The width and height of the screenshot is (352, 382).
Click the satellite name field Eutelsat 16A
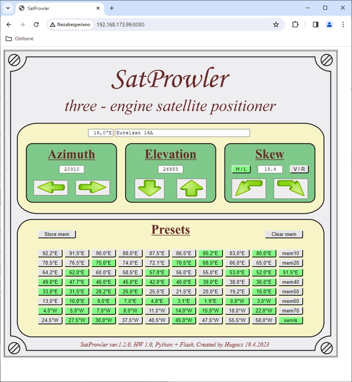point(182,133)
